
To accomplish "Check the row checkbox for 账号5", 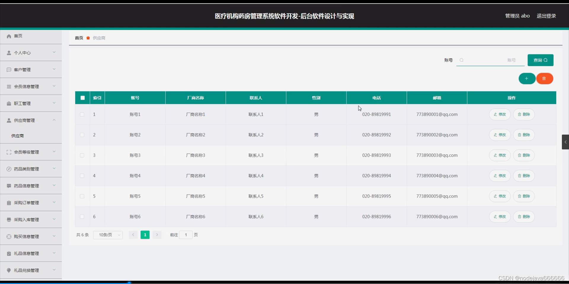I will [x=82, y=196].
